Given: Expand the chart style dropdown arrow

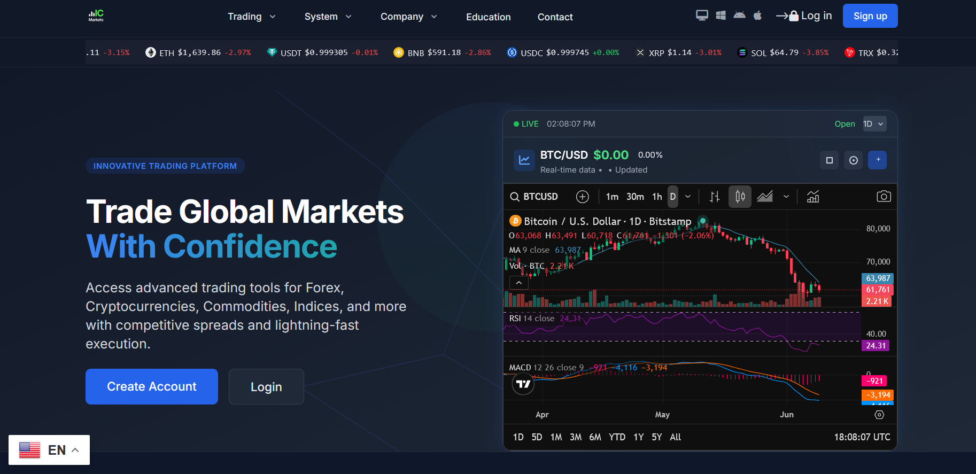Looking at the screenshot, I should point(786,197).
